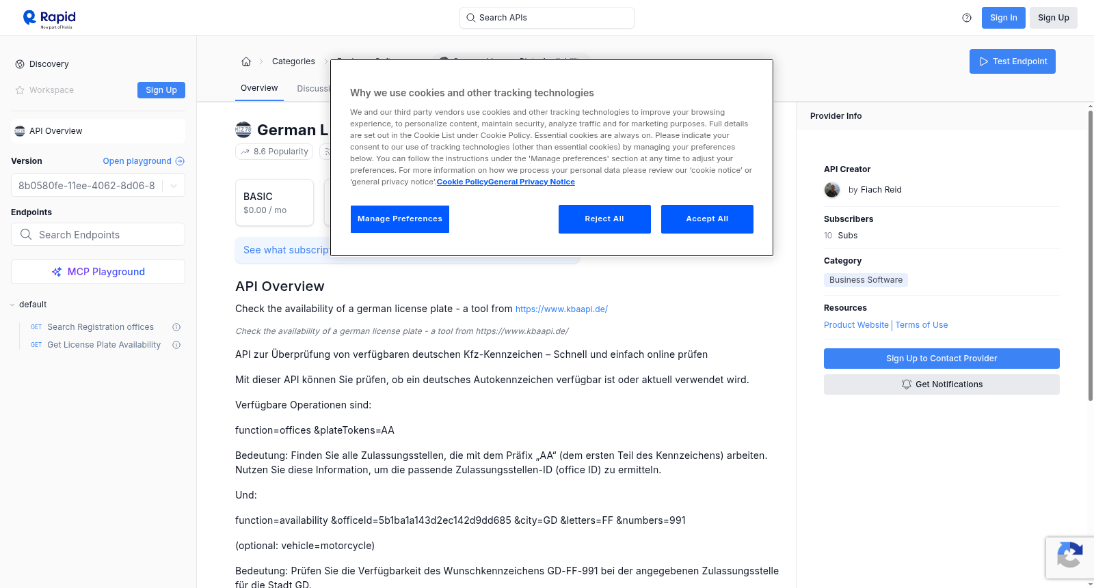This screenshot has width=1094, height=588.
Task: Open Search Registration offices endpoint
Action: coord(101,327)
